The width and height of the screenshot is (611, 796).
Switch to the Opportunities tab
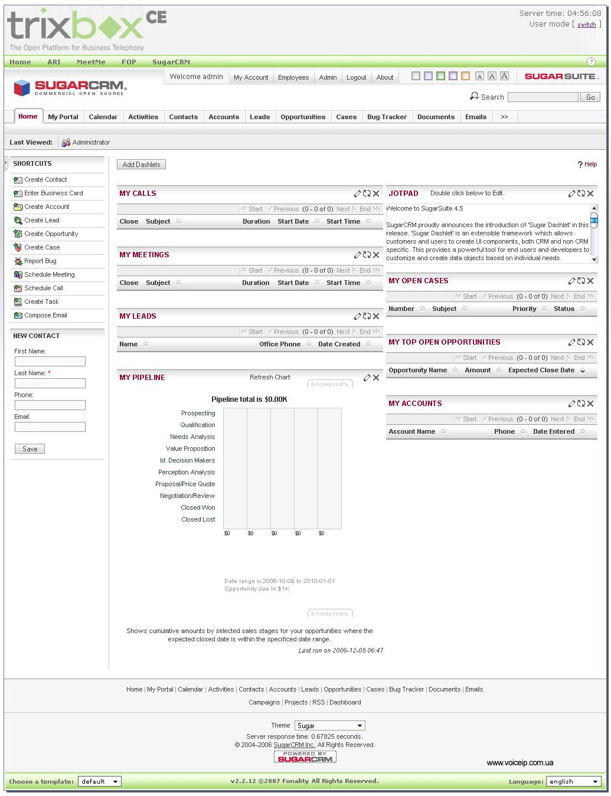point(303,117)
